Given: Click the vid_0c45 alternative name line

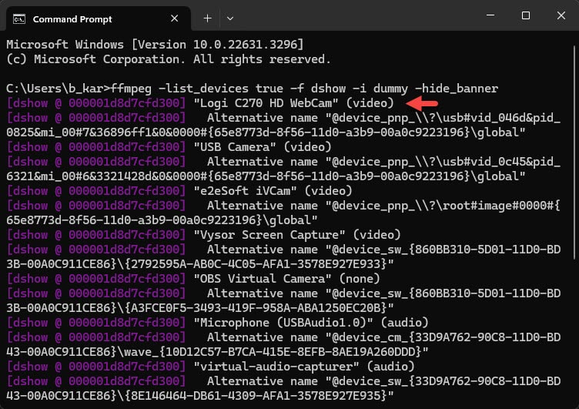Looking at the screenshot, I should click(x=283, y=162).
